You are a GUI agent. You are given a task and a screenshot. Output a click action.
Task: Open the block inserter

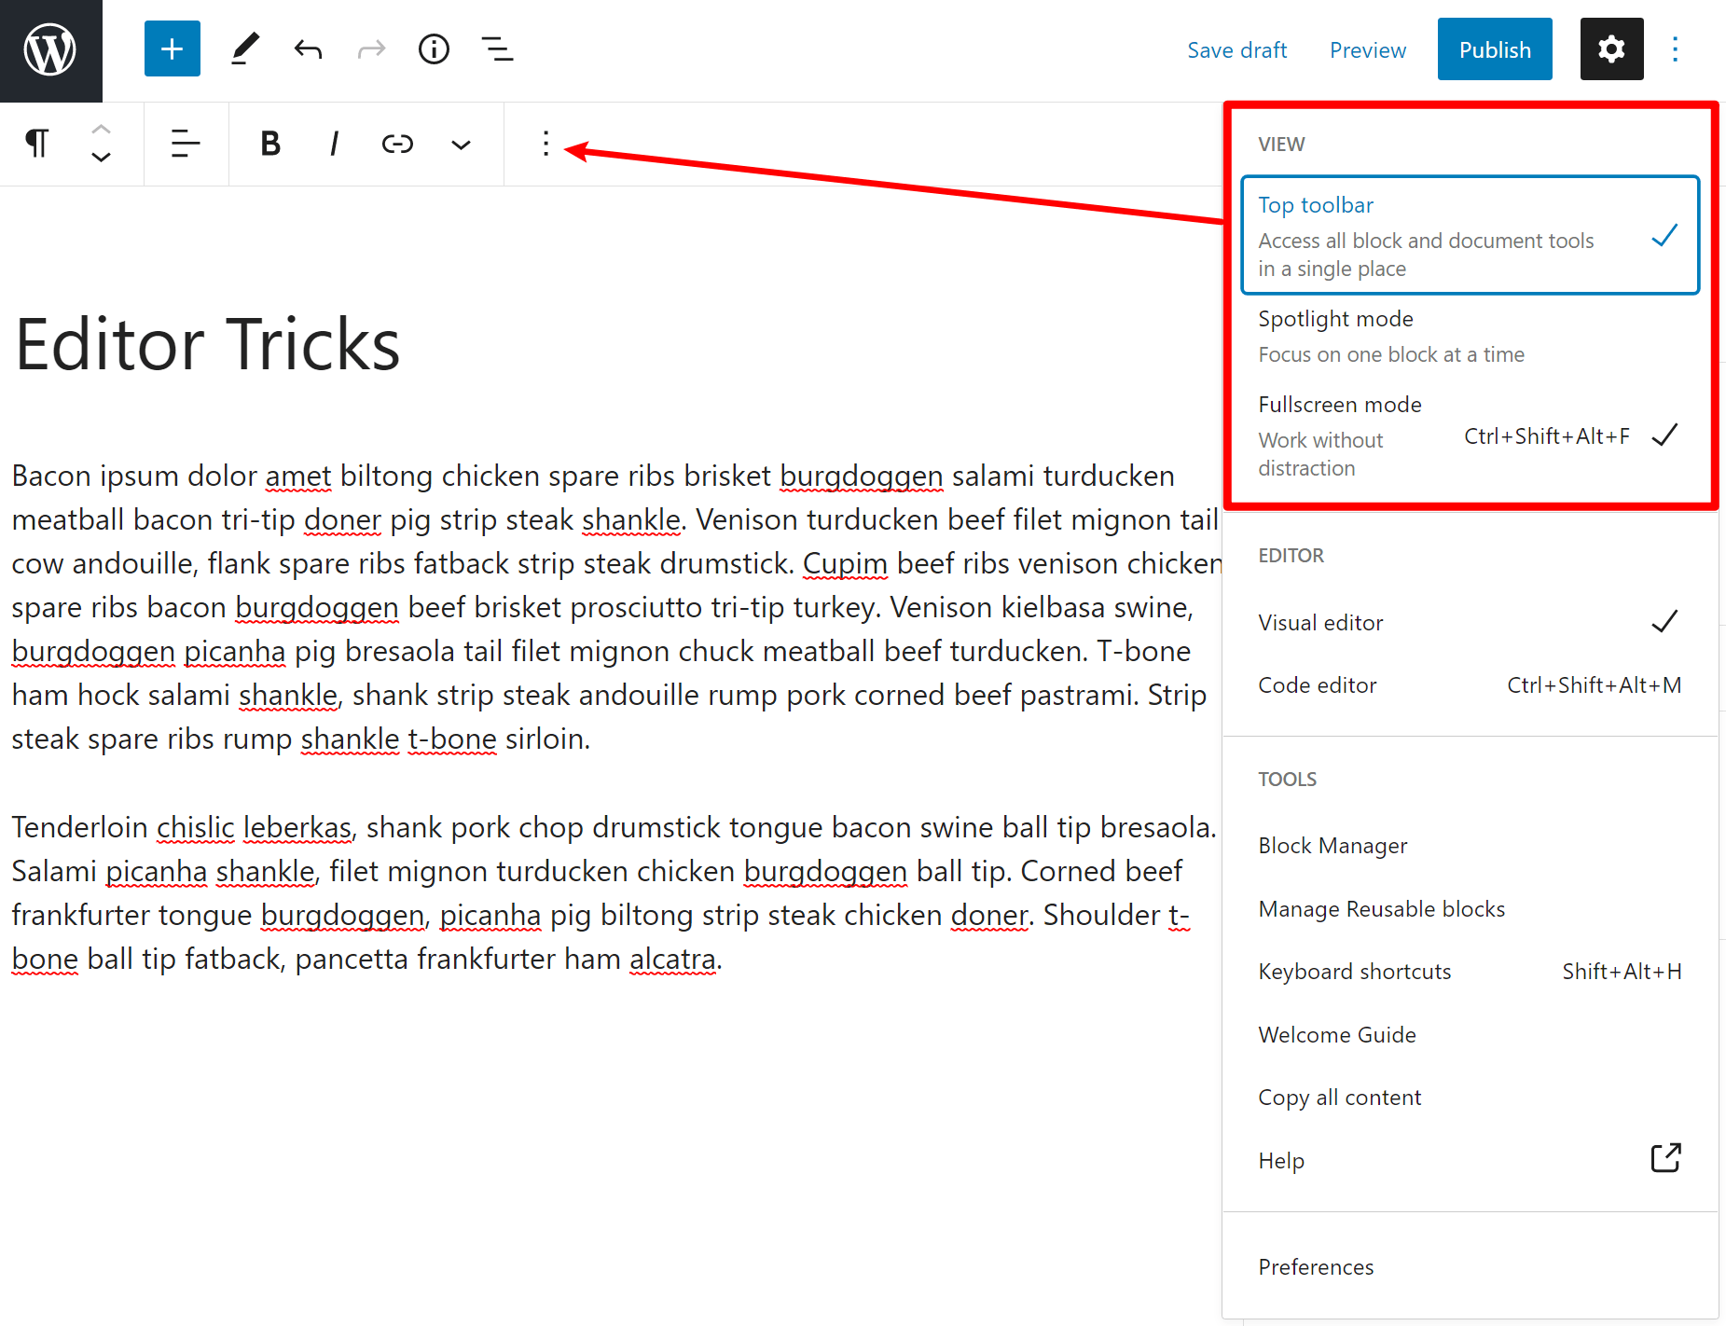(x=172, y=48)
